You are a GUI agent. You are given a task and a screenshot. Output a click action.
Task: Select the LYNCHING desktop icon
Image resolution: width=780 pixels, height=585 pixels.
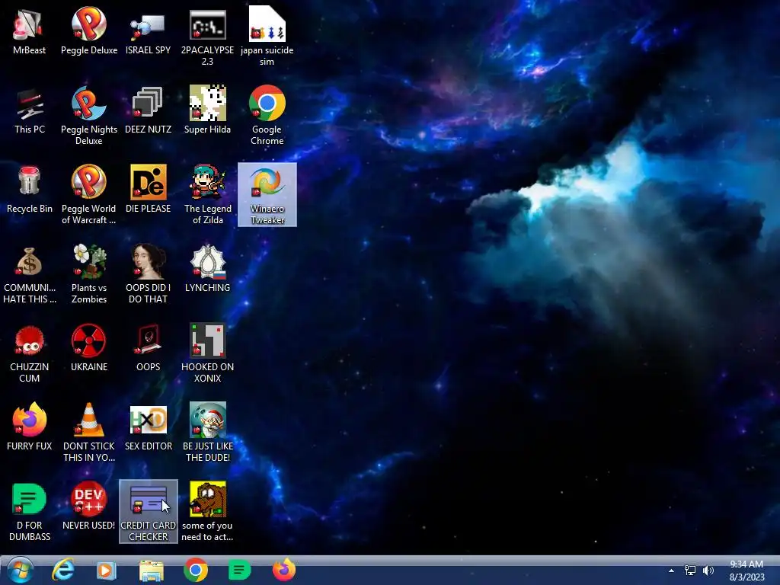click(207, 269)
